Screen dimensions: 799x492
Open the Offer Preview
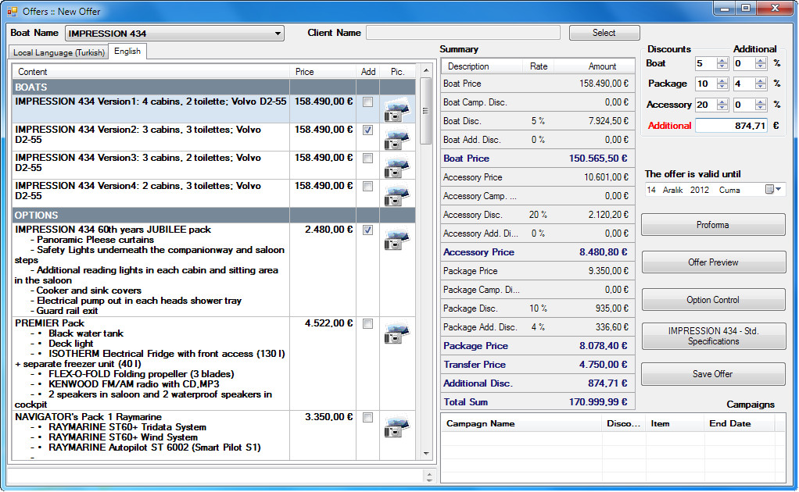(712, 262)
